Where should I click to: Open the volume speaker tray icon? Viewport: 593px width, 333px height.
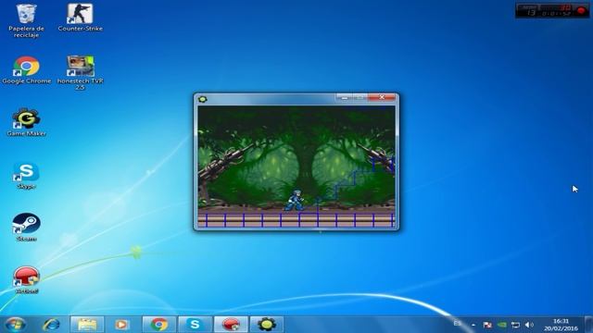tap(529, 325)
